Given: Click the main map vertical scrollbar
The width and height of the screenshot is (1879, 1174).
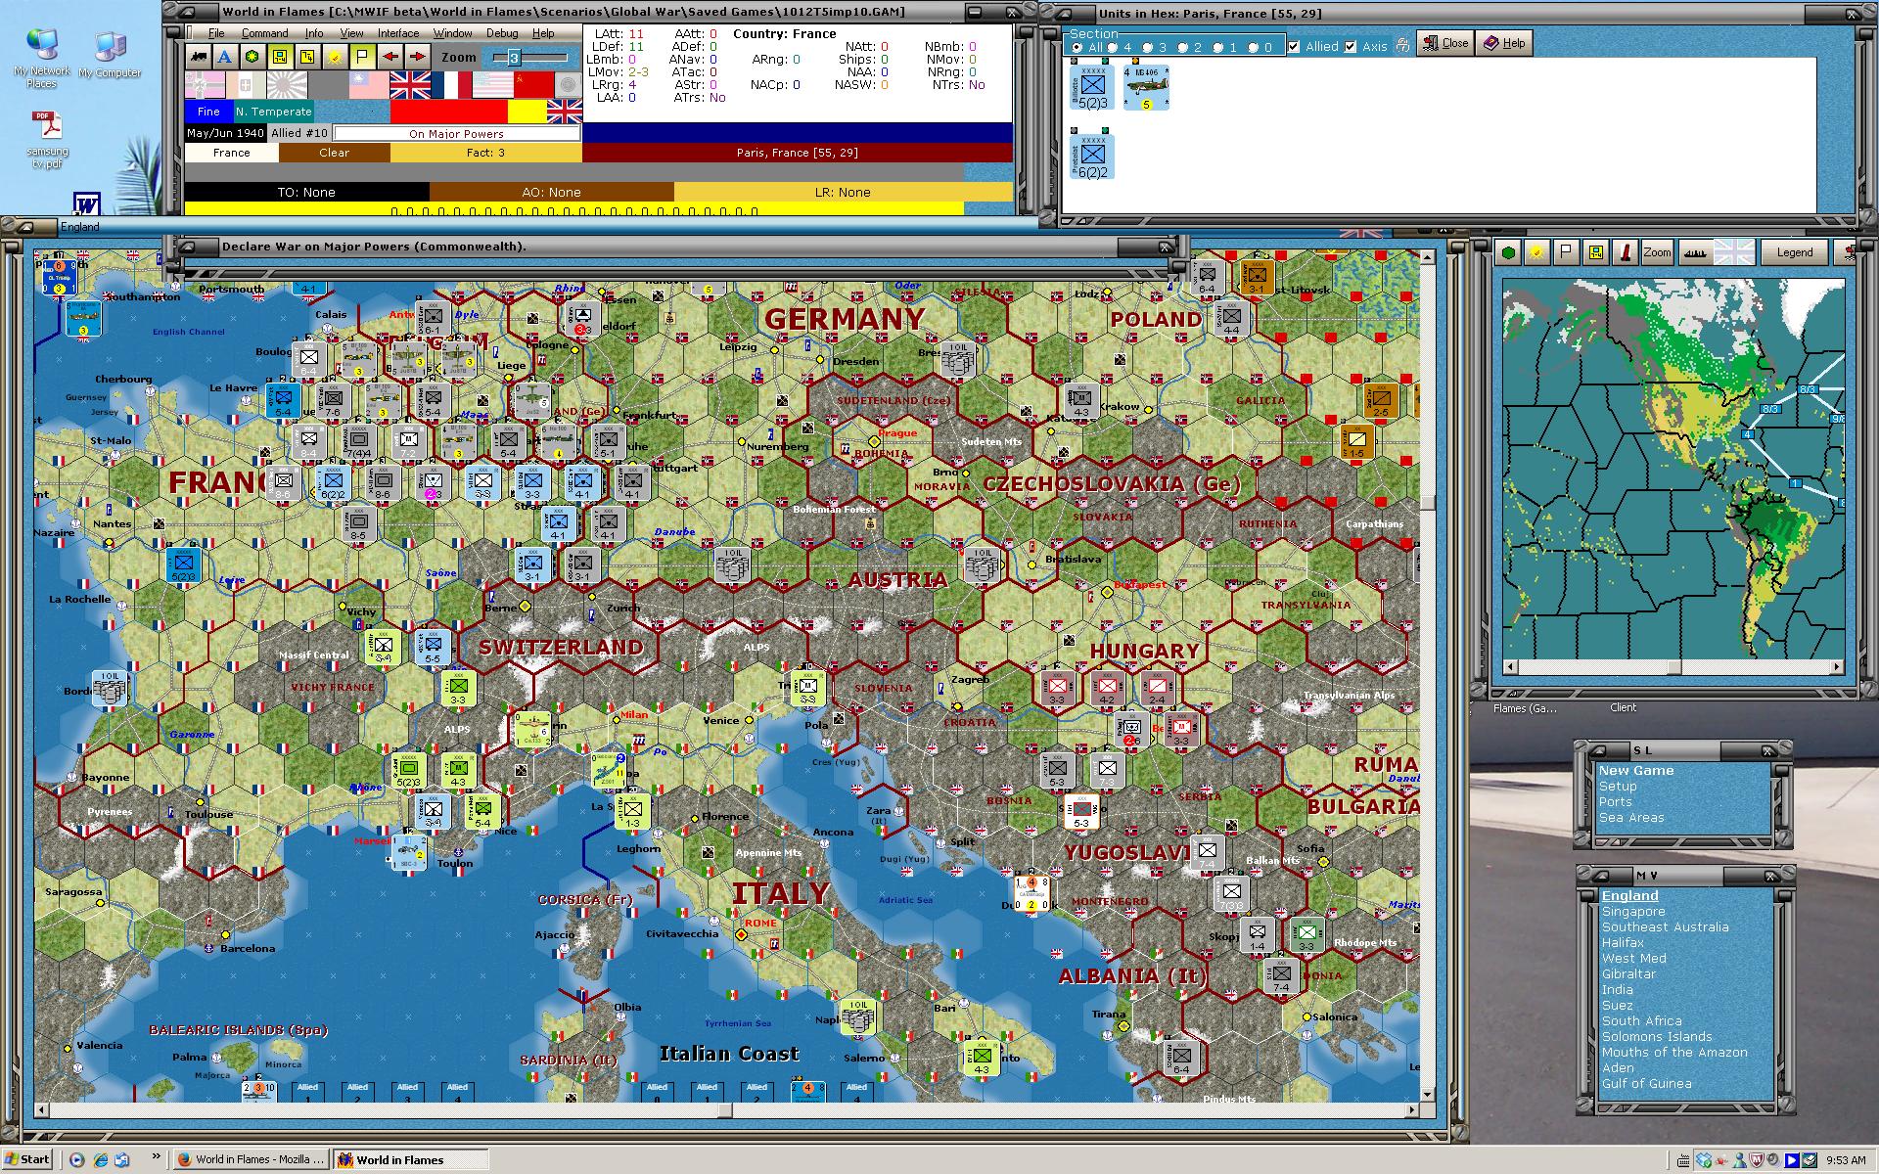Looking at the screenshot, I should [1427, 675].
